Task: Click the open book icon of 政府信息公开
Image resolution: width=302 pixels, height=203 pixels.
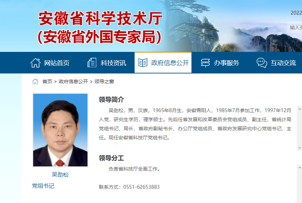Action: point(143,63)
